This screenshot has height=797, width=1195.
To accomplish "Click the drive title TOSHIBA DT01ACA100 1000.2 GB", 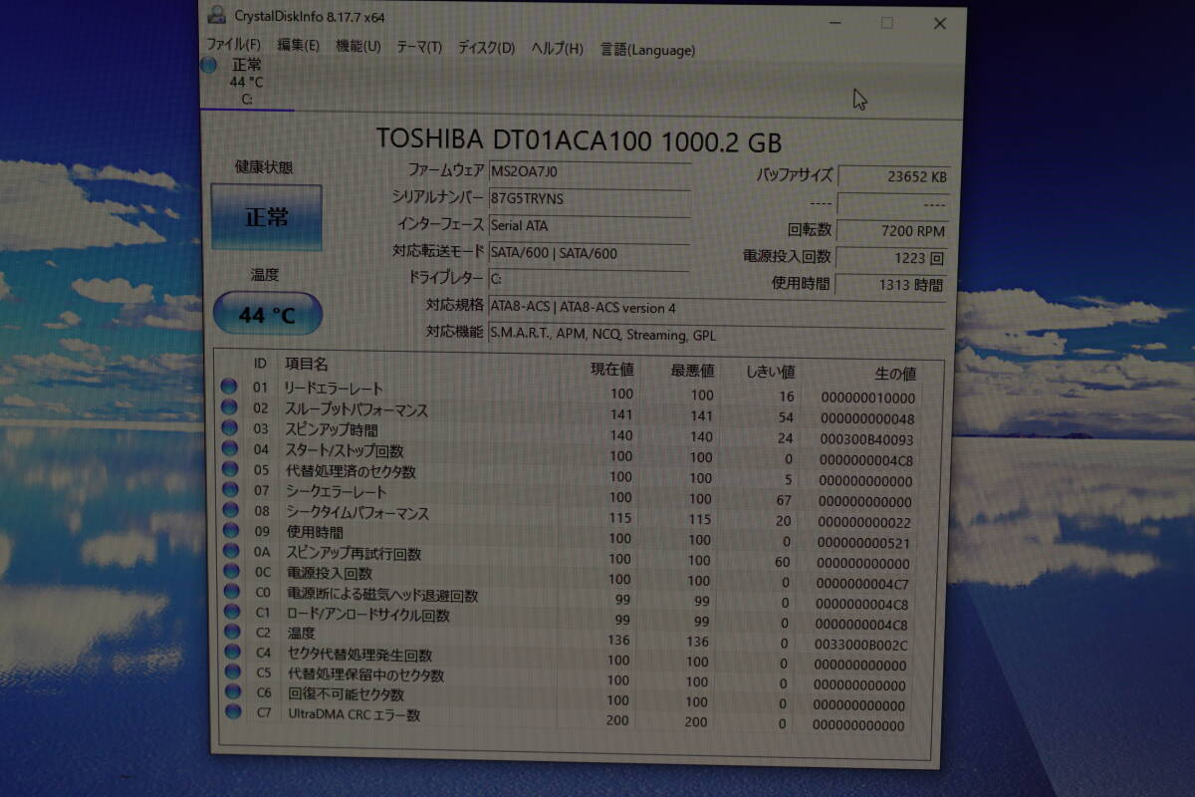I will click(x=579, y=138).
